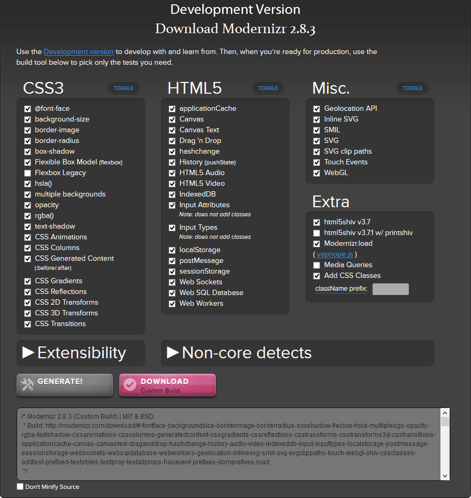
Task: Check the Don't Minify Source checkbox
Action: [x=20, y=487]
